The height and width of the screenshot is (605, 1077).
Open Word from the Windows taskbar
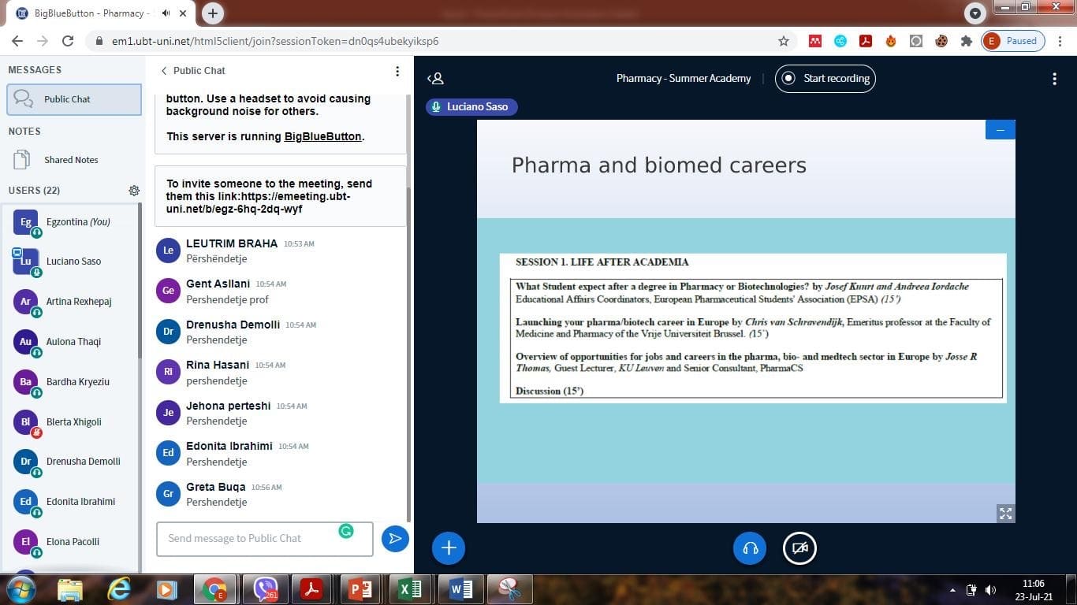click(461, 589)
